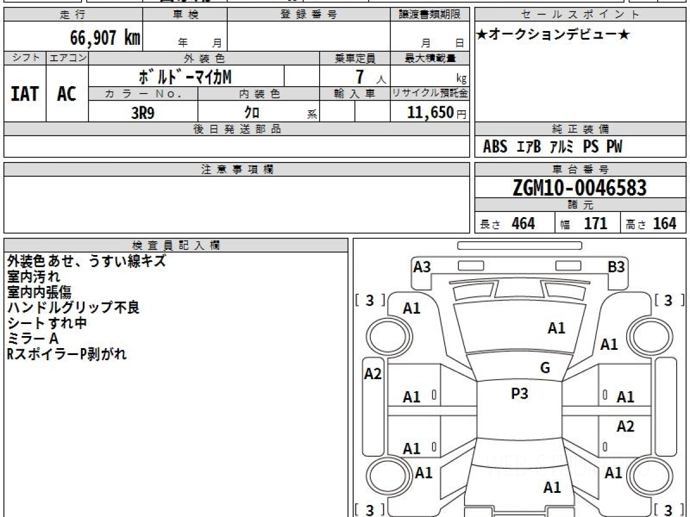Select the 検査員記入欄 header

pos(176,245)
